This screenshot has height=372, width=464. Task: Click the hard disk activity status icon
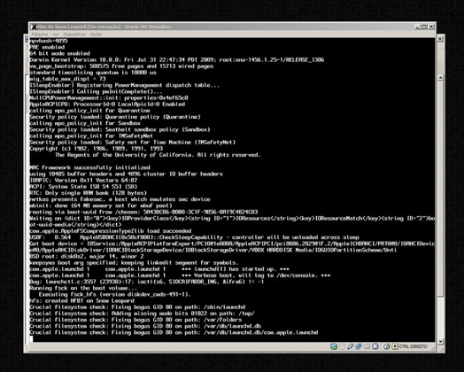click(334, 346)
